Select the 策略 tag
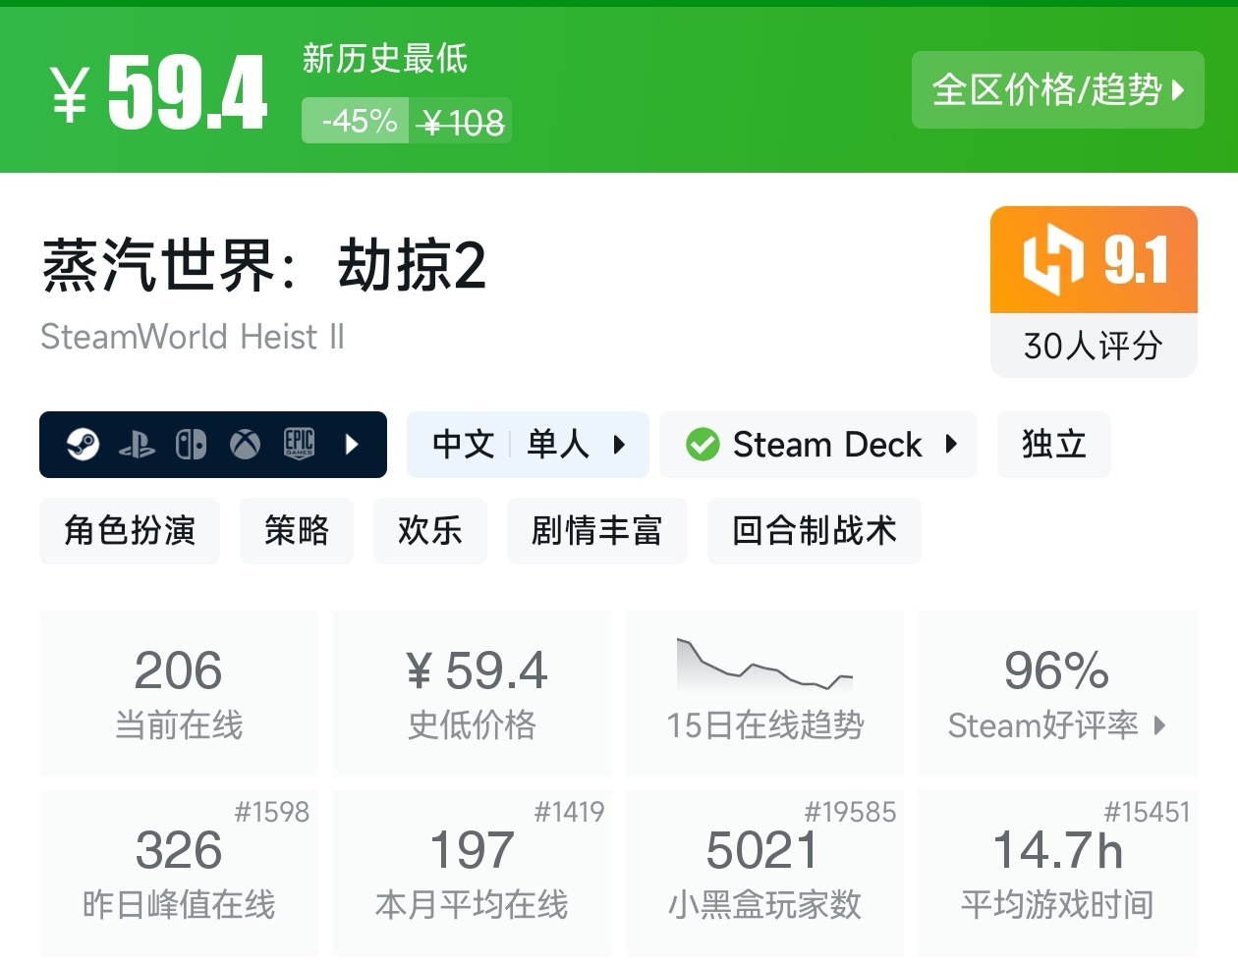1238x963 pixels. [296, 531]
